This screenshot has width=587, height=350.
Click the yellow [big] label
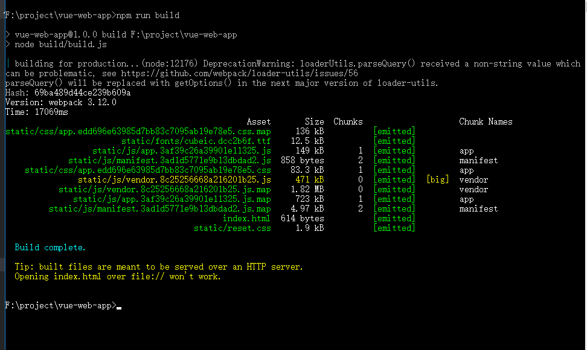(x=438, y=180)
